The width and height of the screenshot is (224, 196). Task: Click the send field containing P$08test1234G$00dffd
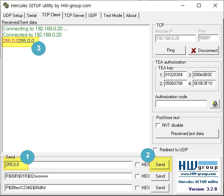(68, 188)
